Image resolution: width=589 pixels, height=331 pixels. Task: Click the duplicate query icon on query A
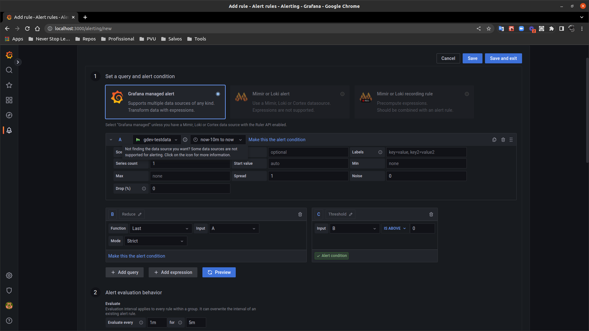[494, 140]
